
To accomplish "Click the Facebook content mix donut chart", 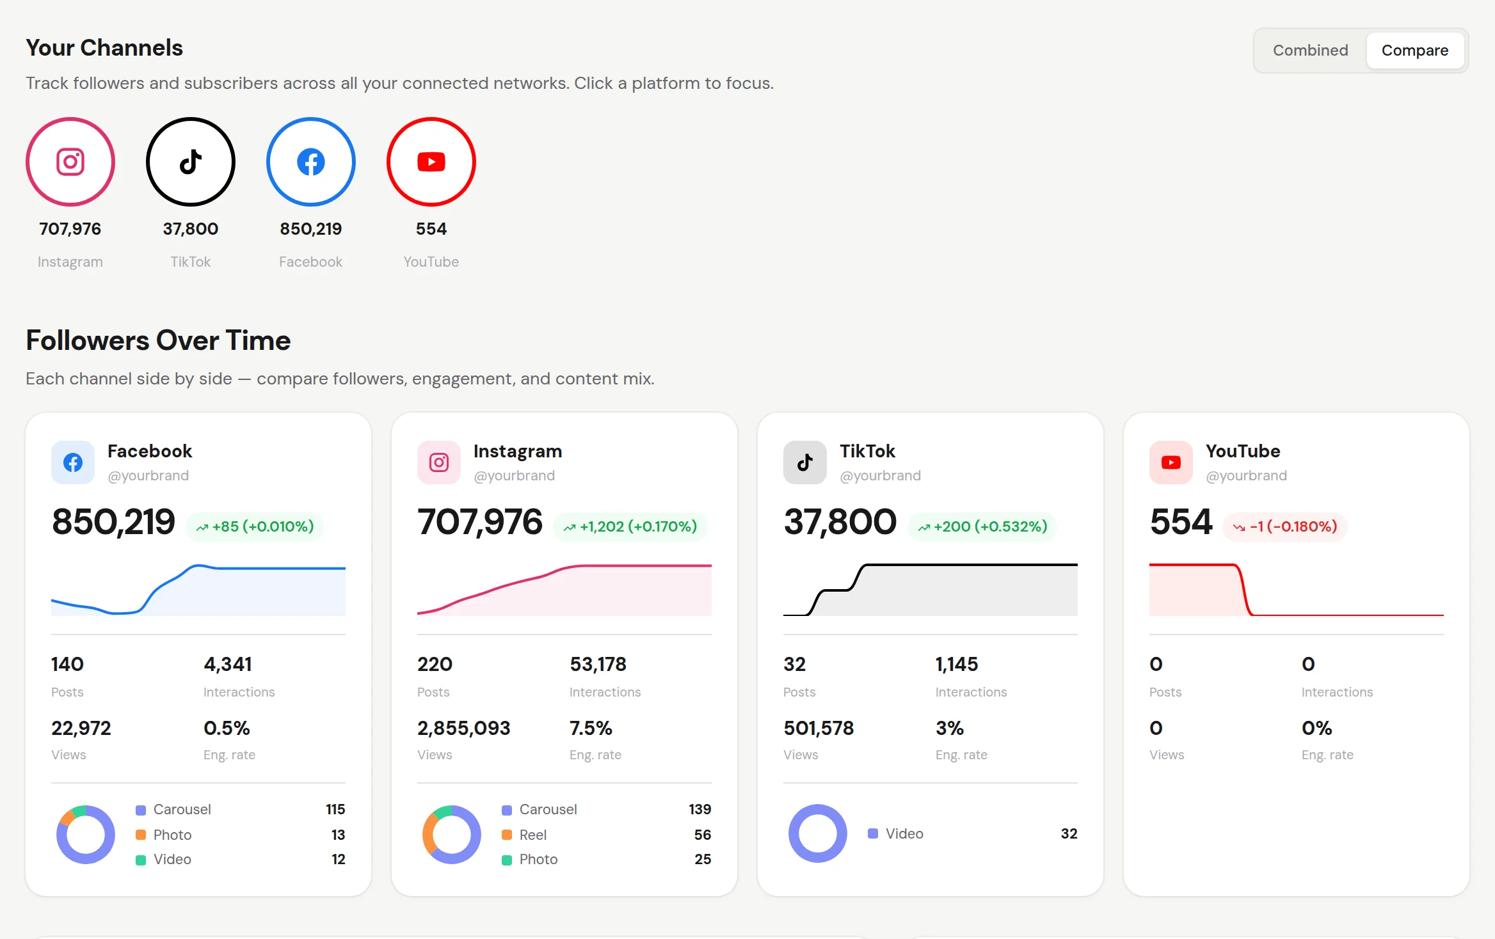I will point(86,834).
